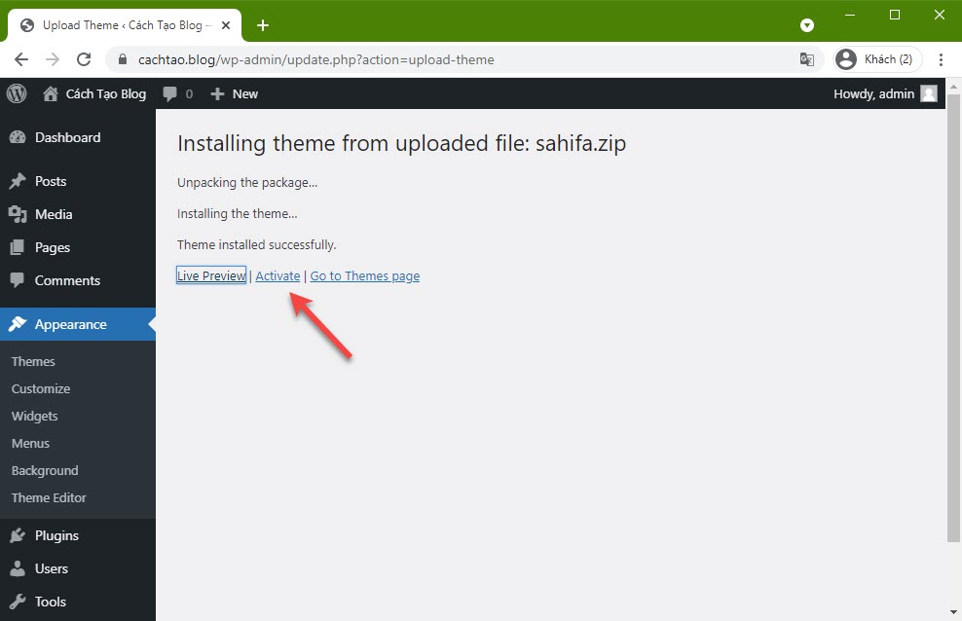Open Customize submenu item
Image resolution: width=962 pixels, height=621 pixels.
click(41, 388)
